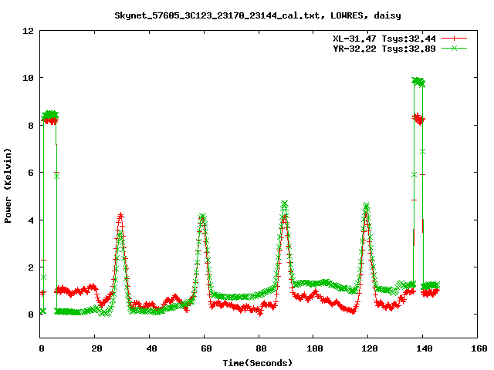Click x-axis tick label 100
Screen dimensions: 494x370
tap(315, 348)
